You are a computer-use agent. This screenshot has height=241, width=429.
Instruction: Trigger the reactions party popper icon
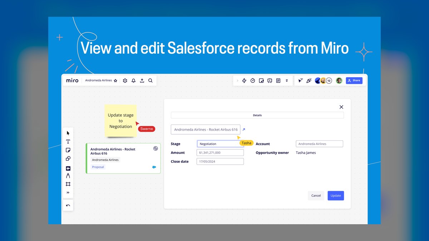click(309, 81)
